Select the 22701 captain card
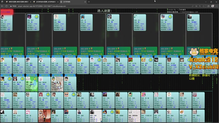Image resolution: width=219 pixels, height=123 pixels. (x=6, y=22)
